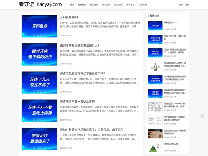Select 热门医院 in the navigation bar
The height and width of the screenshot is (156, 208).
pyautogui.click(x=94, y=5)
